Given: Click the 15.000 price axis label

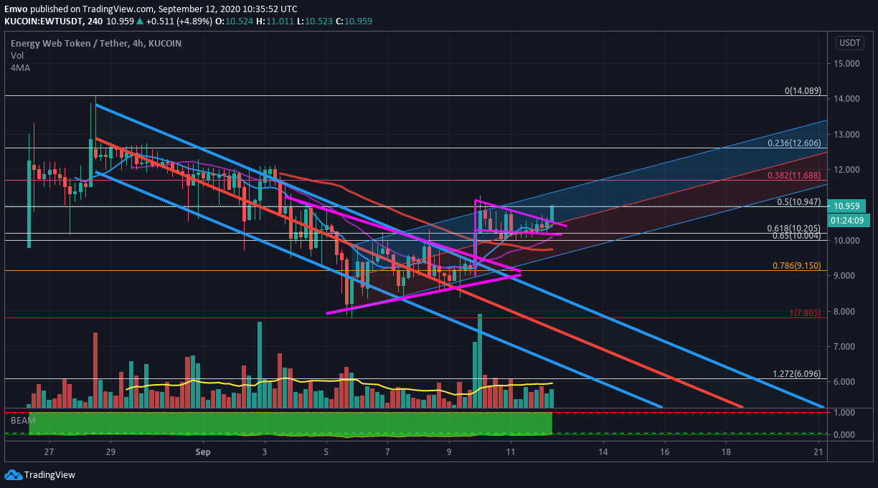Looking at the screenshot, I should (x=847, y=64).
